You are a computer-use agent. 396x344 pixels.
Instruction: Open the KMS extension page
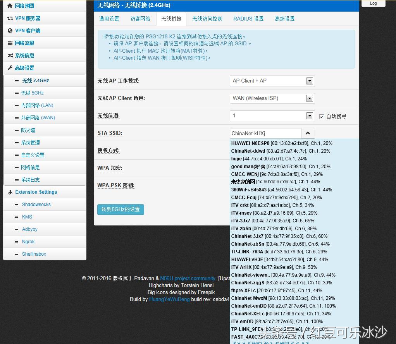[27, 217]
